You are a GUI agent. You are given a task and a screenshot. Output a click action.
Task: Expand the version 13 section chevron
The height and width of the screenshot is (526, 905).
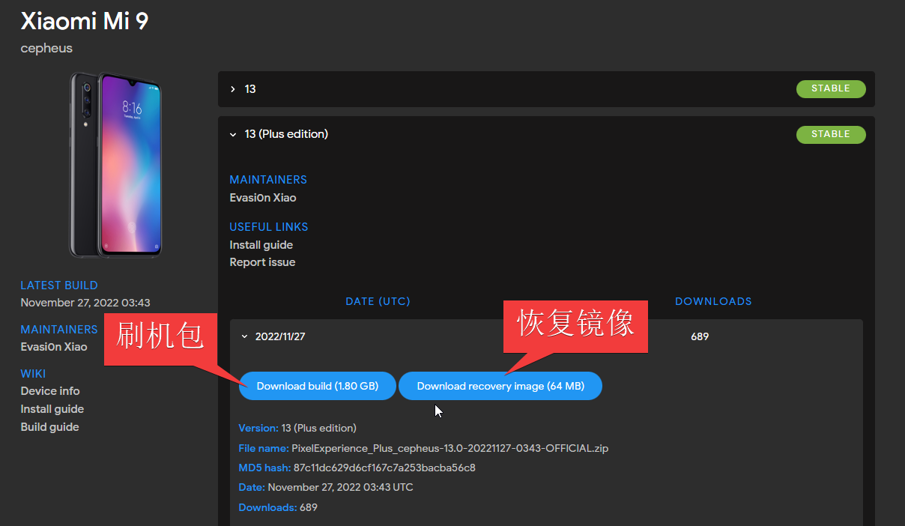pyautogui.click(x=233, y=89)
